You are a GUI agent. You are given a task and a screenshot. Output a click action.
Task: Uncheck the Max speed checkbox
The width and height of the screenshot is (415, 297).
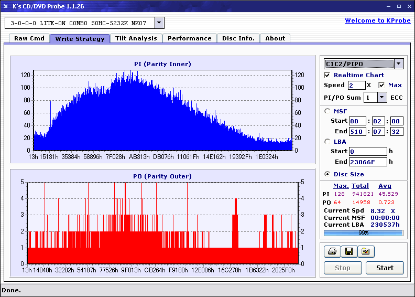click(381, 85)
